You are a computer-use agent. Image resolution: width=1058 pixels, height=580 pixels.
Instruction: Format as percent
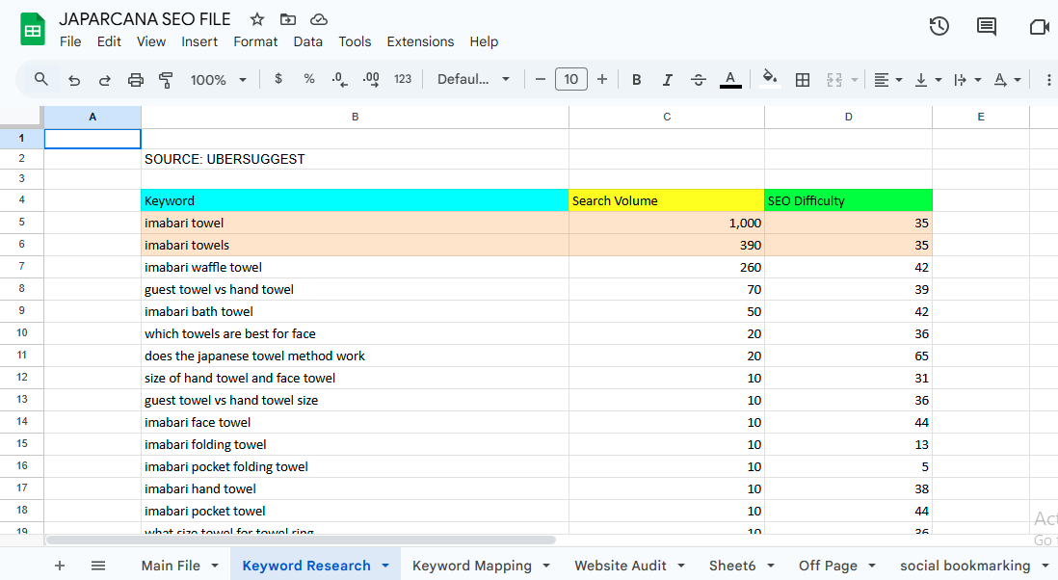tap(309, 79)
